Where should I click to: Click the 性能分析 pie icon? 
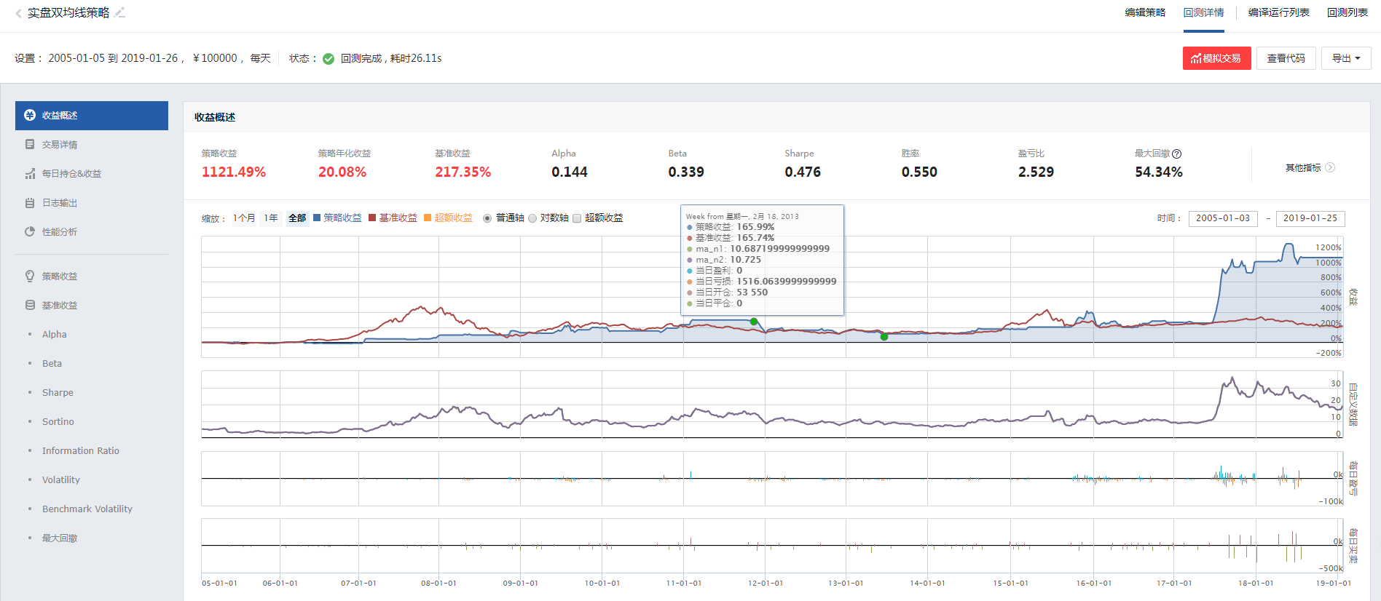30,231
